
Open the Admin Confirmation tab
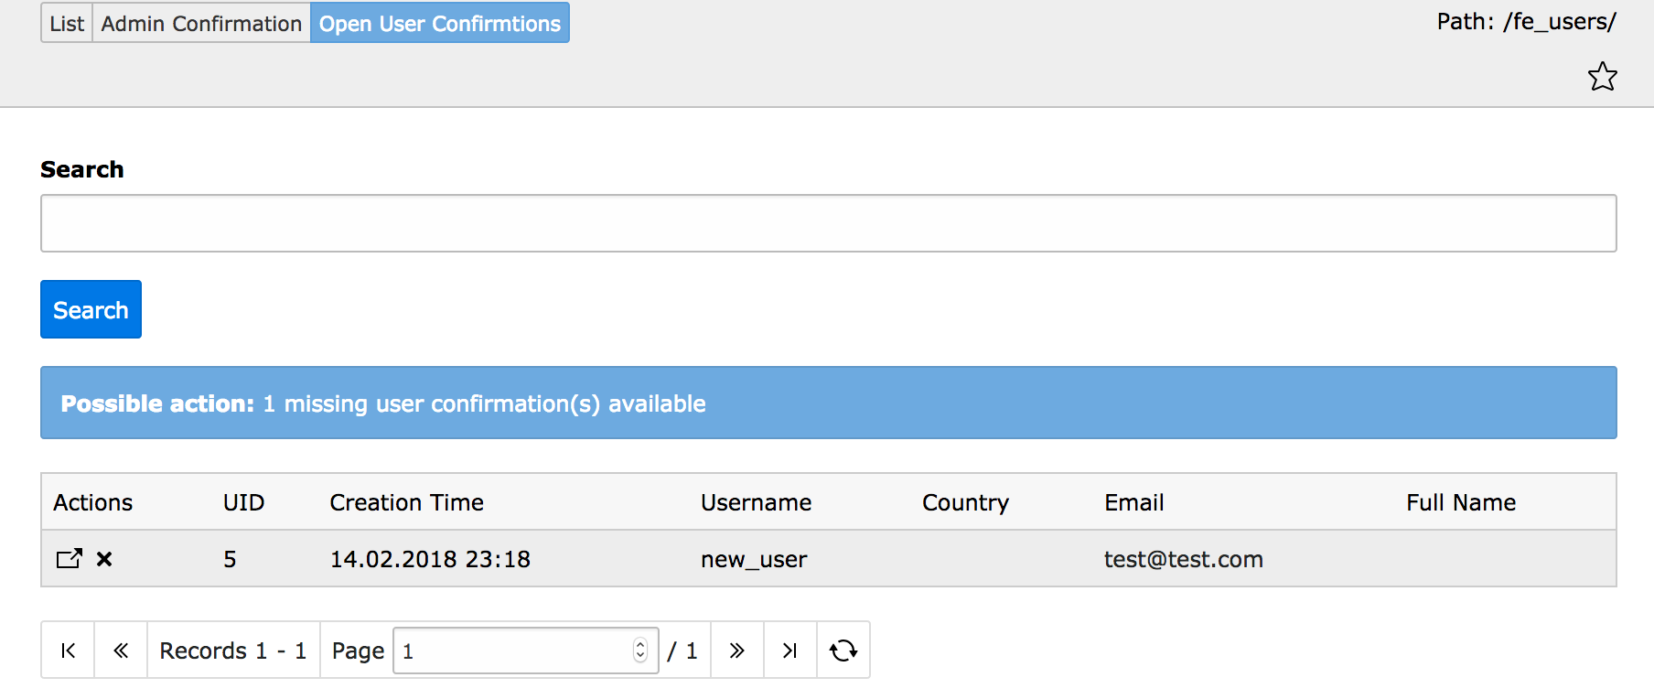201,23
